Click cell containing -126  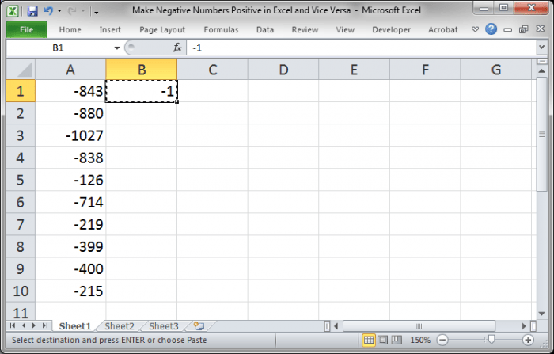(x=70, y=180)
